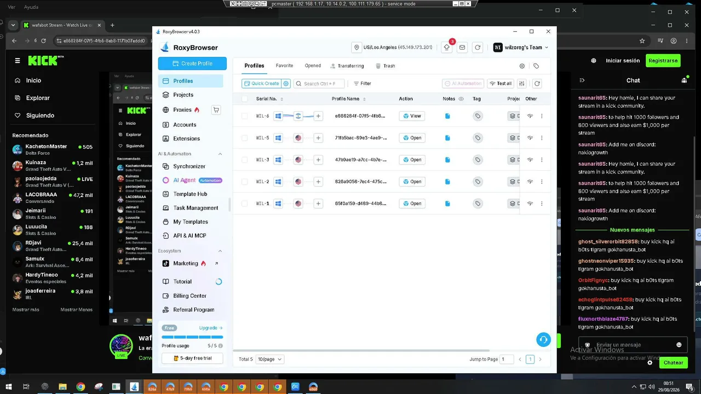The image size is (701, 394).
Task: Open the Proxies shopping cart icon
Action: point(216,110)
